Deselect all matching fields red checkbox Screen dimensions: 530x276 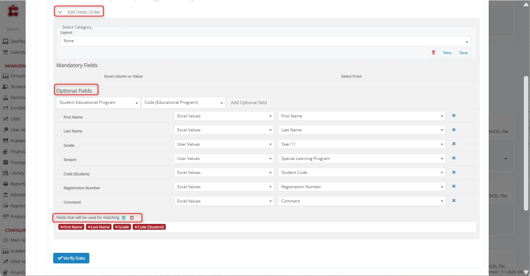132,218
